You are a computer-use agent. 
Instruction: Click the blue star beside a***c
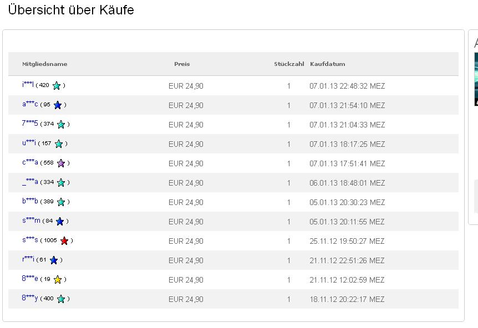click(x=58, y=105)
